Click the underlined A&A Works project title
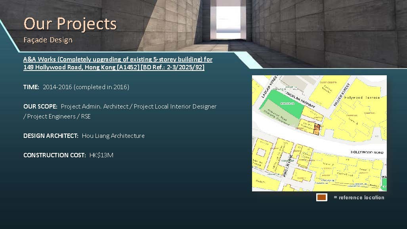The height and width of the screenshot is (229, 407). click(x=118, y=63)
